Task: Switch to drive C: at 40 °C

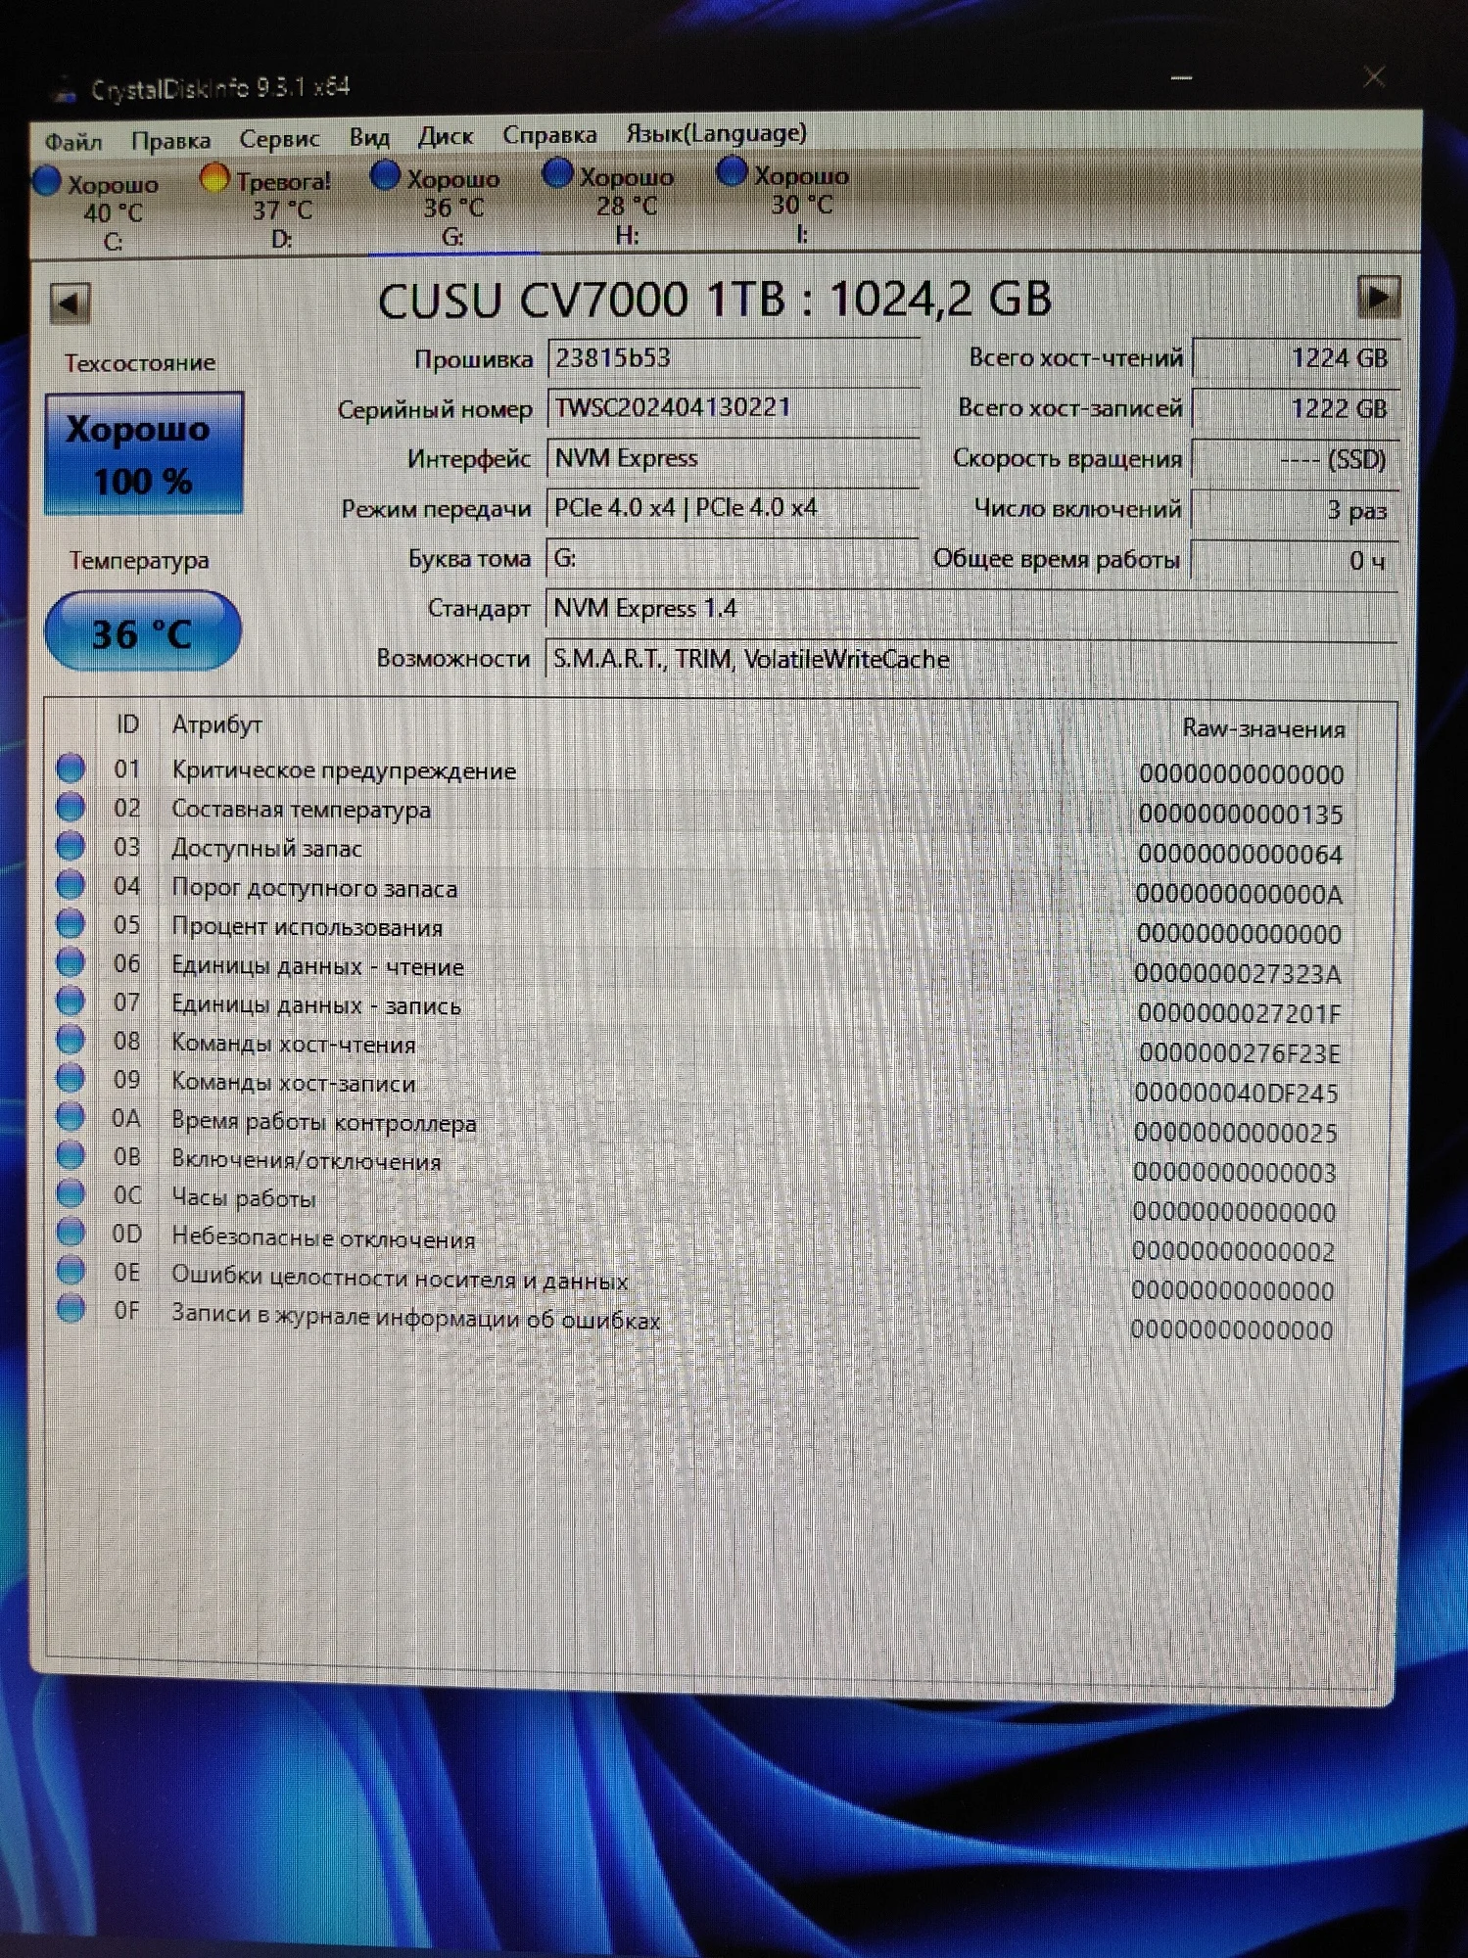Action: point(98,211)
